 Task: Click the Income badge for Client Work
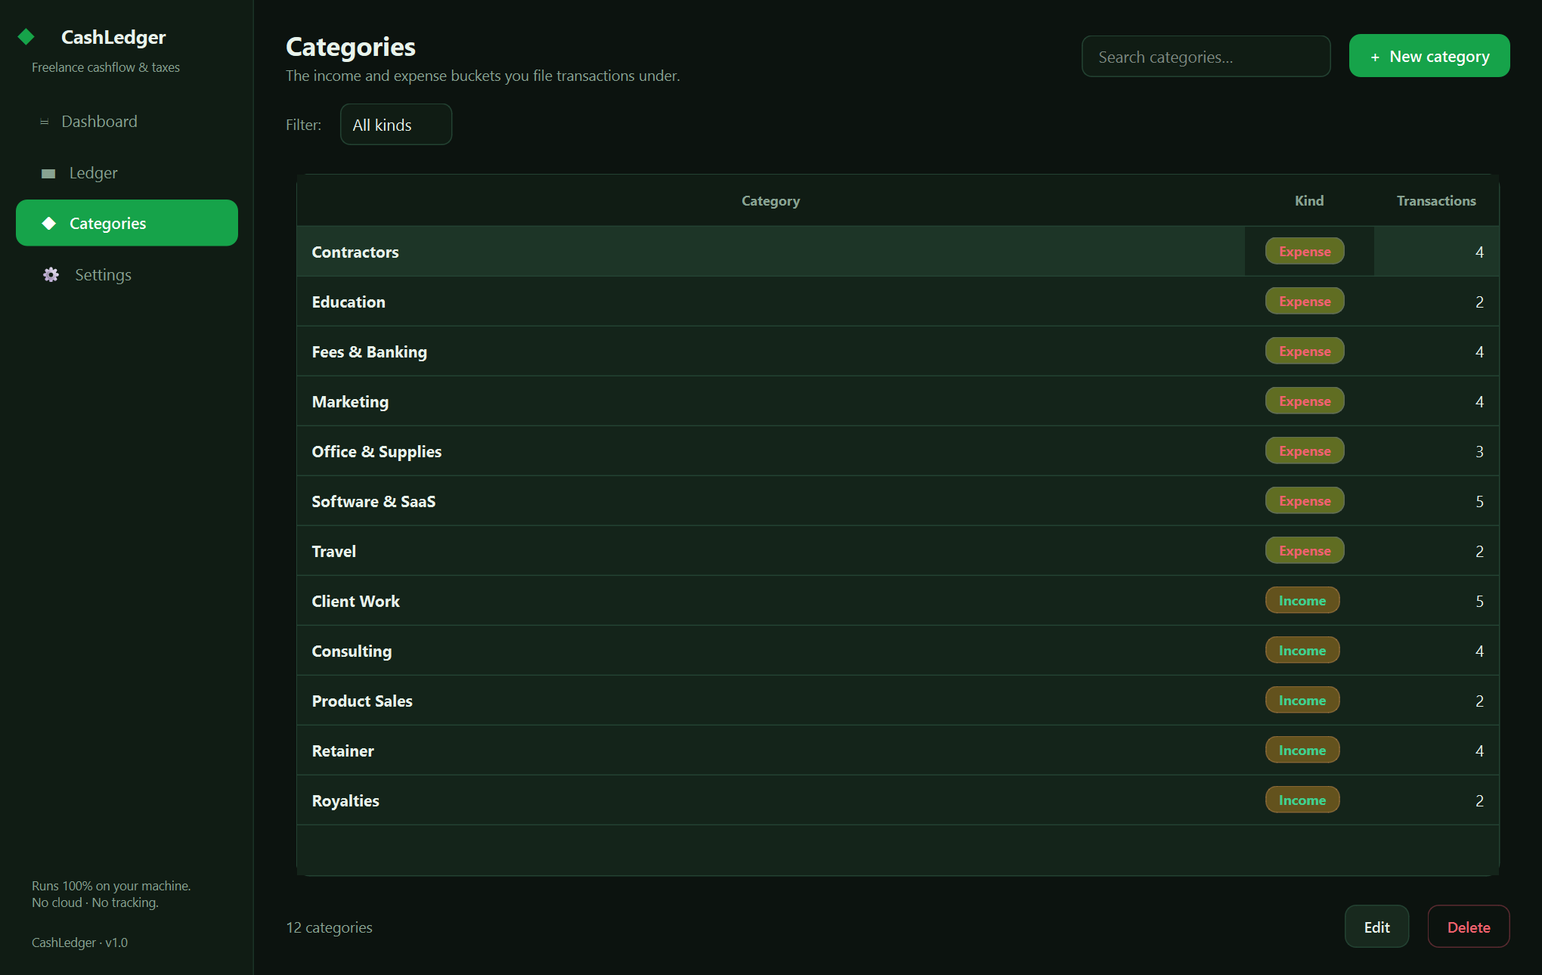tap(1302, 600)
